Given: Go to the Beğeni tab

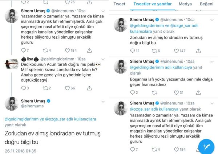Looking at the screenshot, I should point(208,4).
